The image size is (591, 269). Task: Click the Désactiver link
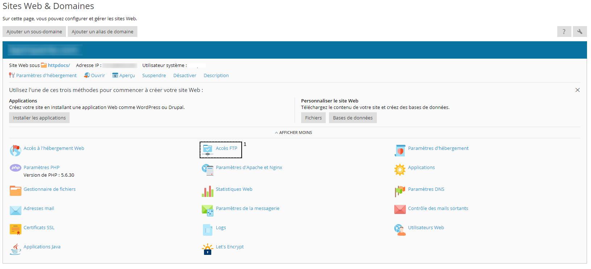click(185, 75)
